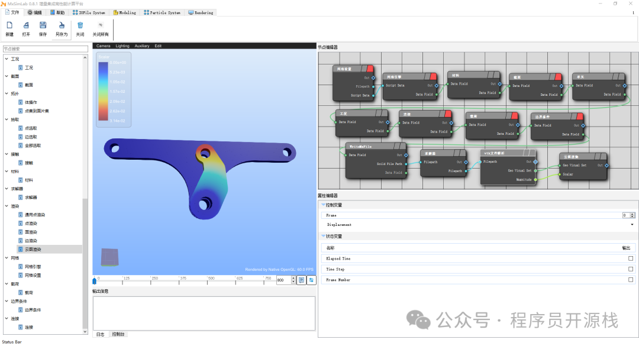Switch to the Particle System tab
639x346 pixels.
(x=163, y=12)
